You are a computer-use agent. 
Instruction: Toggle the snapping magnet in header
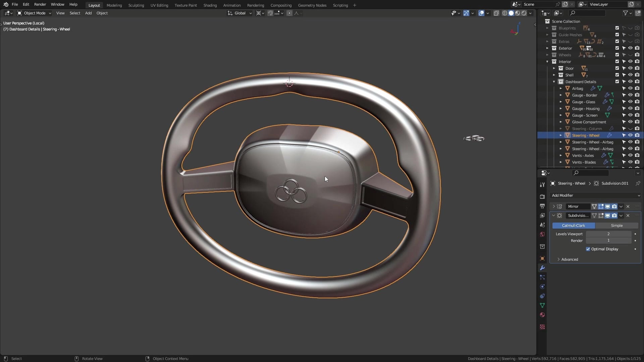click(270, 13)
